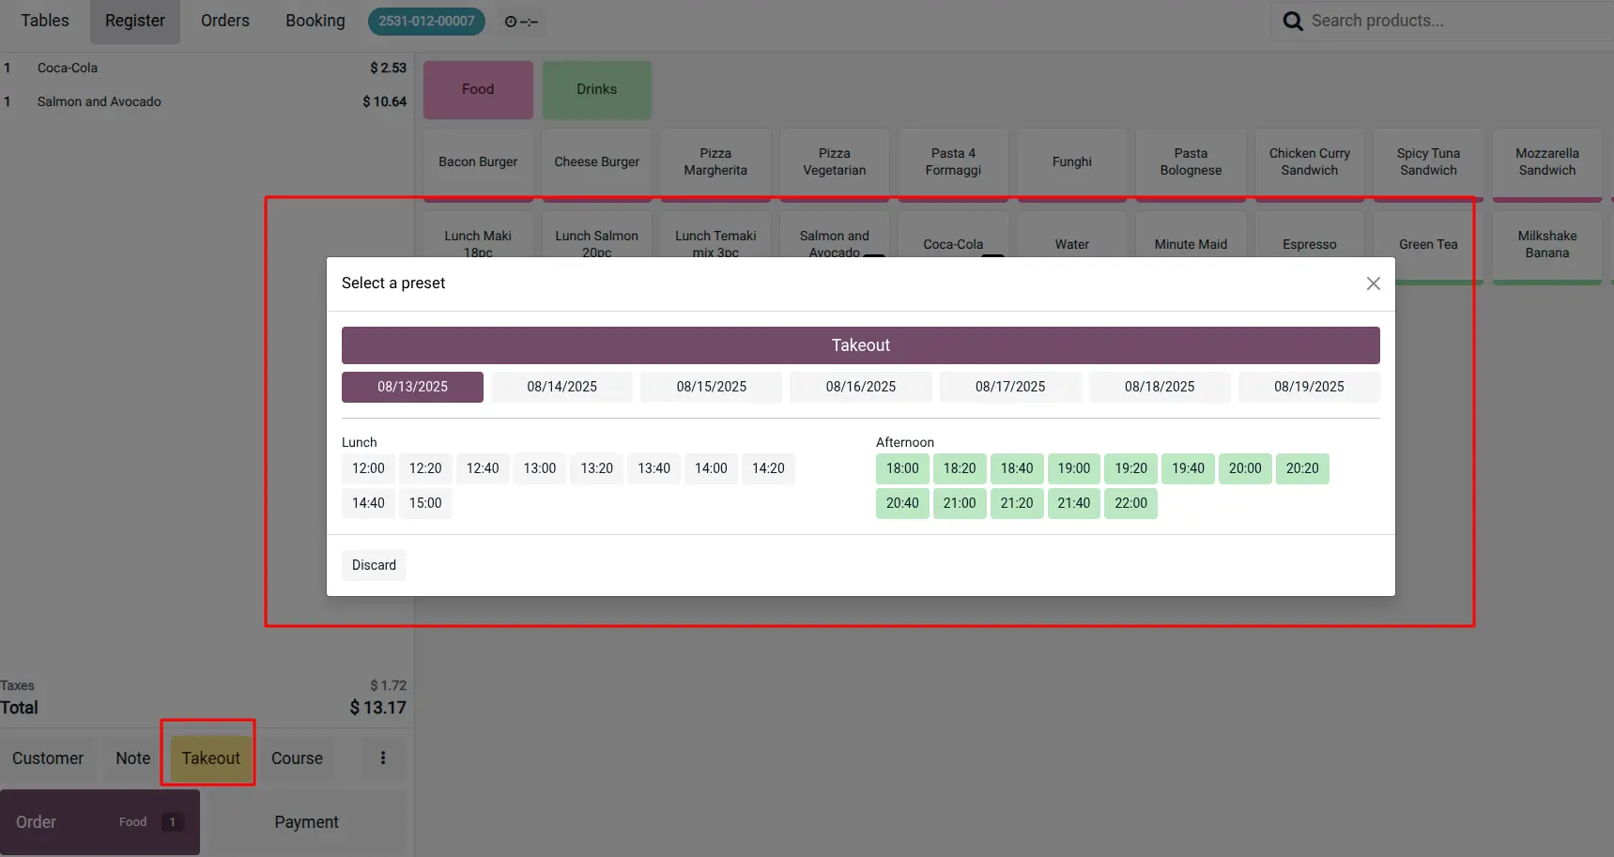Image resolution: width=1614 pixels, height=857 pixels.
Task: Choose the 08/17/2025 date
Action: [1009, 387]
